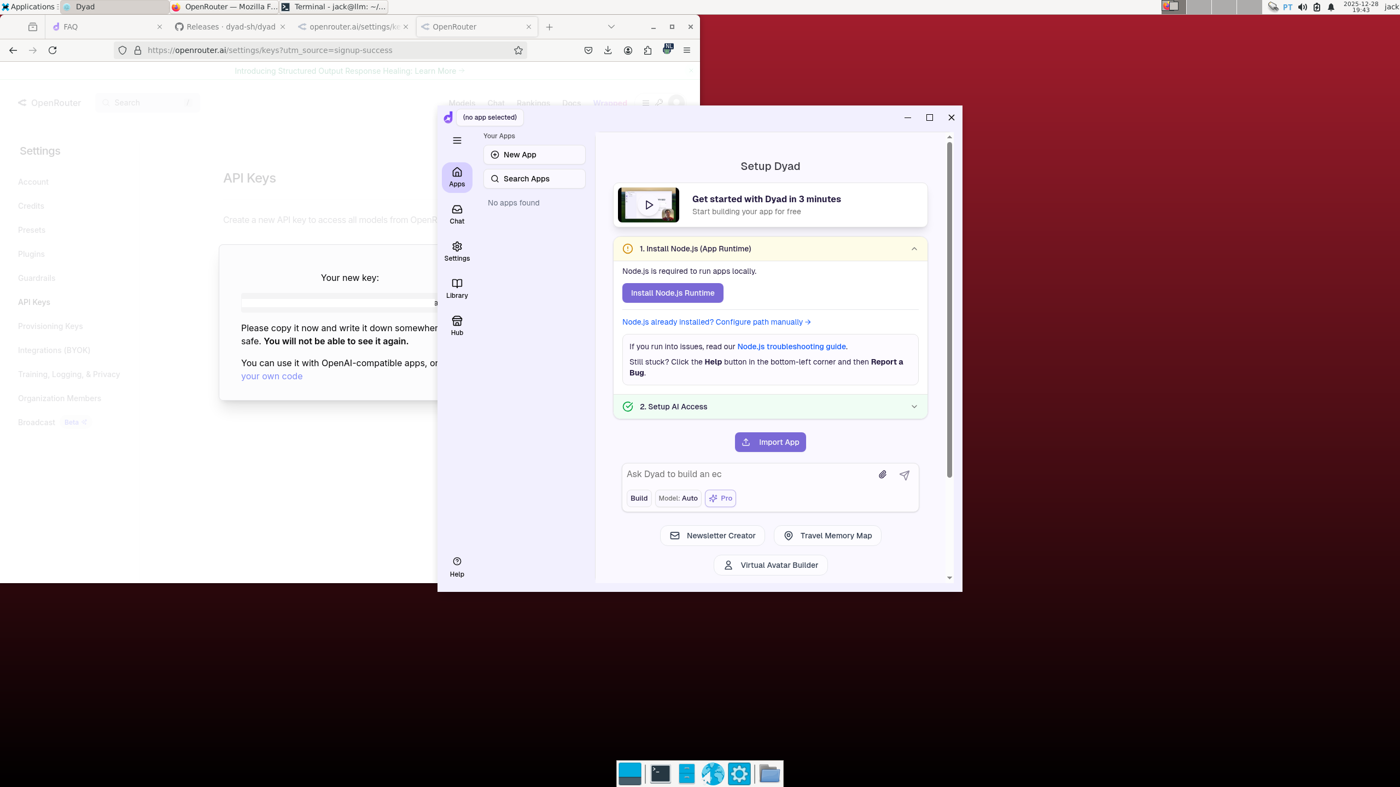Select OpenRouter — Mozilla Firefox taskbar item
Viewport: 1400px width, 787px height.
[225, 7]
